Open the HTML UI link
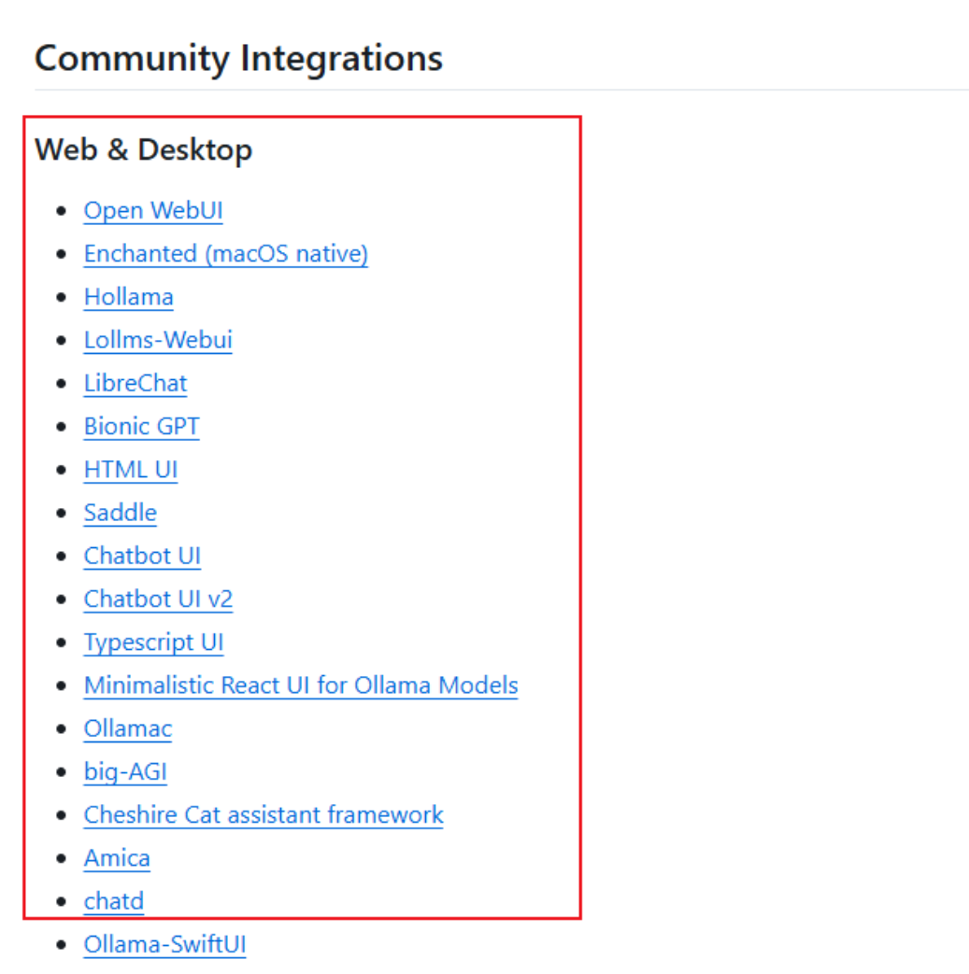 131,470
